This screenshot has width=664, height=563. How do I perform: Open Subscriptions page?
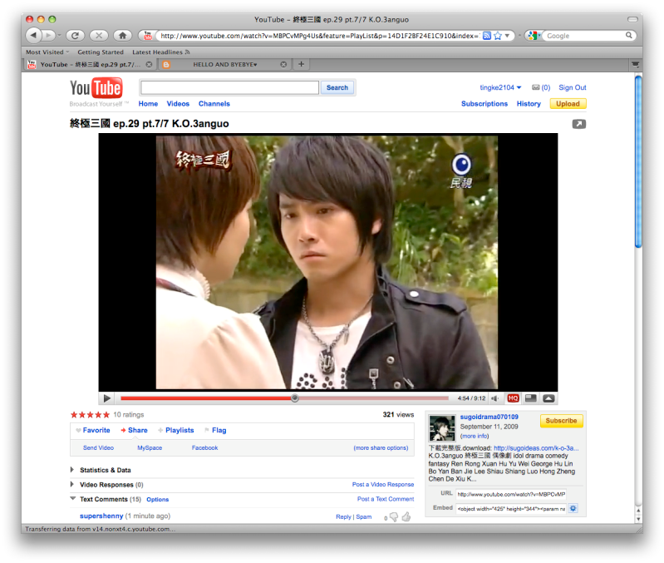(484, 104)
